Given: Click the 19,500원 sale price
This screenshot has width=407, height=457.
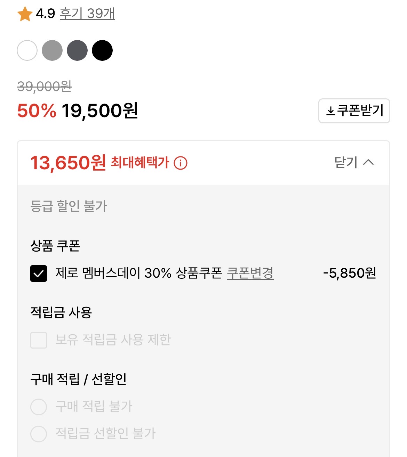Looking at the screenshot, I should [100, 111].
